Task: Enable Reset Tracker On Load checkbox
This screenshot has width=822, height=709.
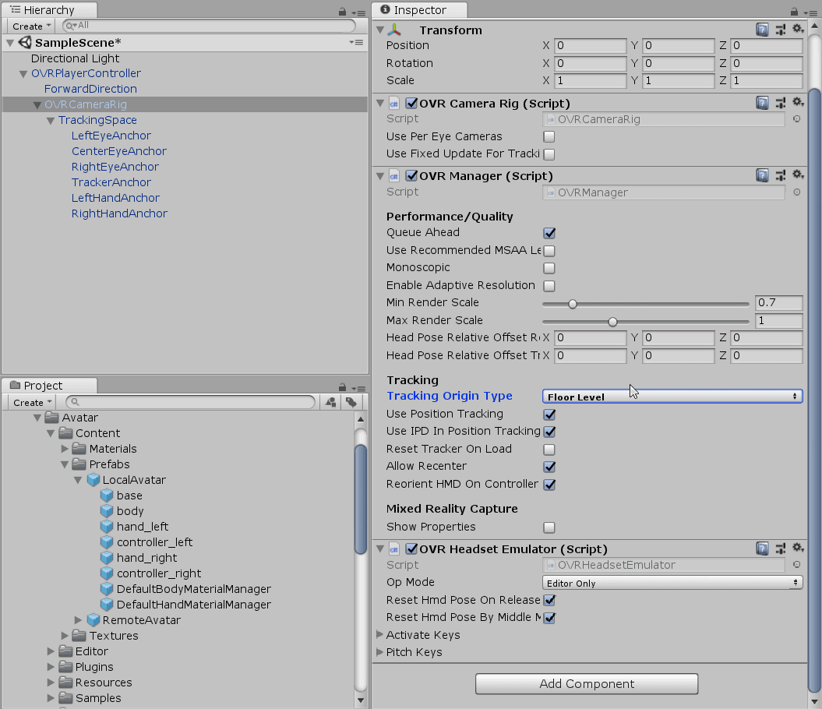Action: pos(549,450)
